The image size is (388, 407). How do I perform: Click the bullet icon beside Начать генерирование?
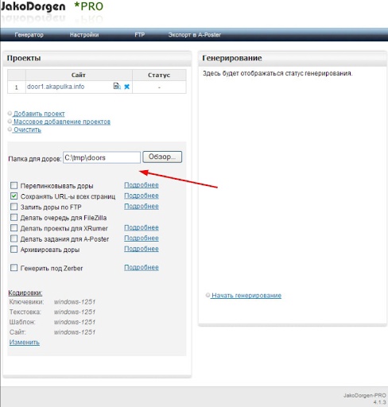208,295
